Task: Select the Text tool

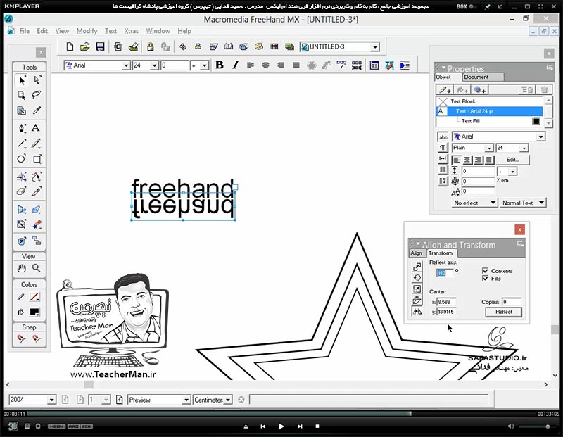Action: coord(36,128)
